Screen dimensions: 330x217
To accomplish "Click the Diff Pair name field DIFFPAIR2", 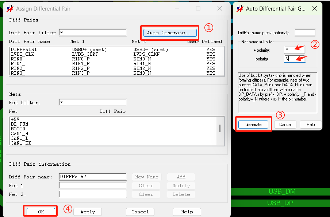I will 93,177.
